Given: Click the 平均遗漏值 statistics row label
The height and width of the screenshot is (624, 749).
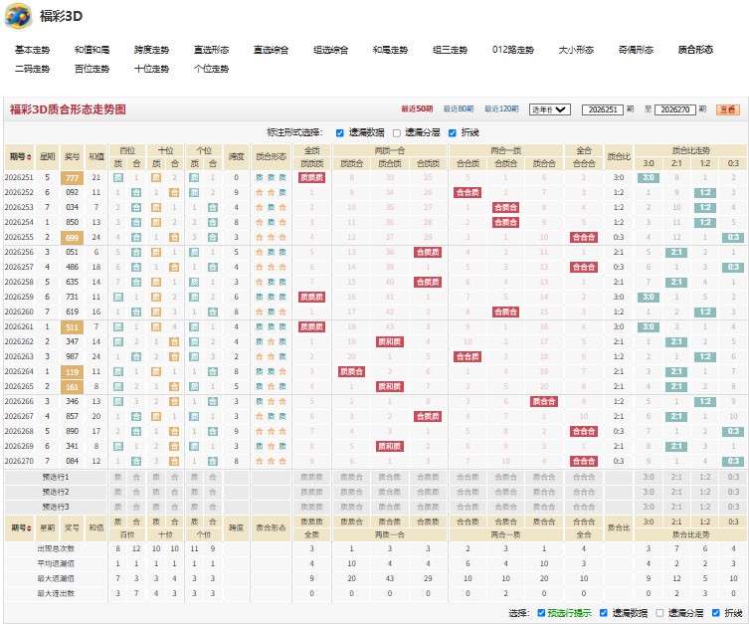Looking at the screenshot, I should (56, 564).
